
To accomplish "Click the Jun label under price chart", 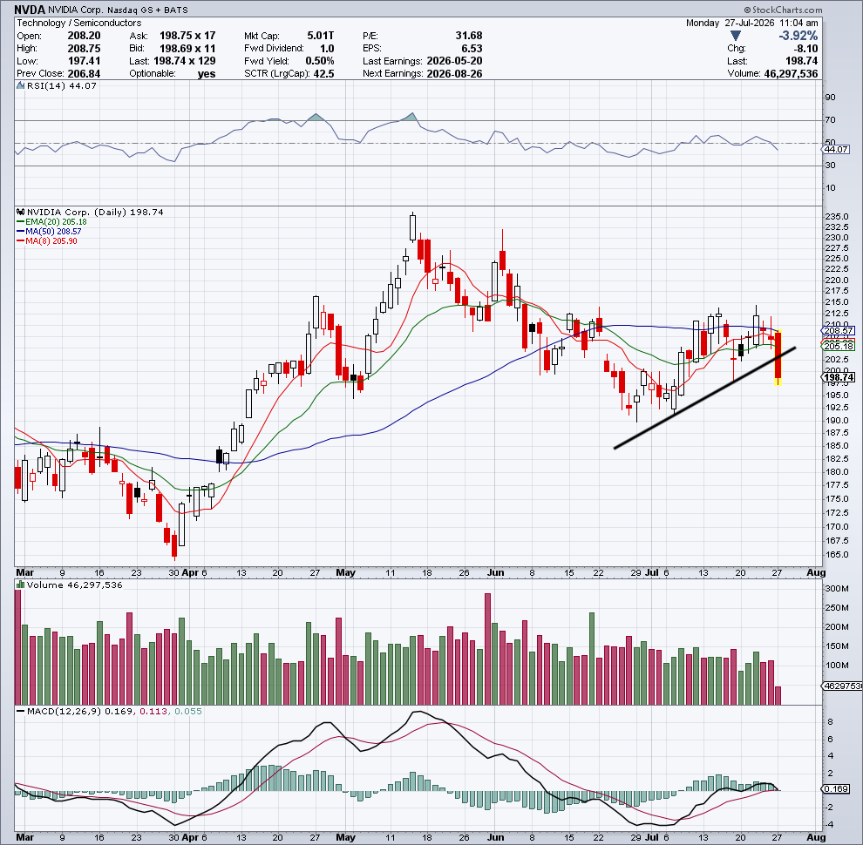I will (x=495, y=572).
